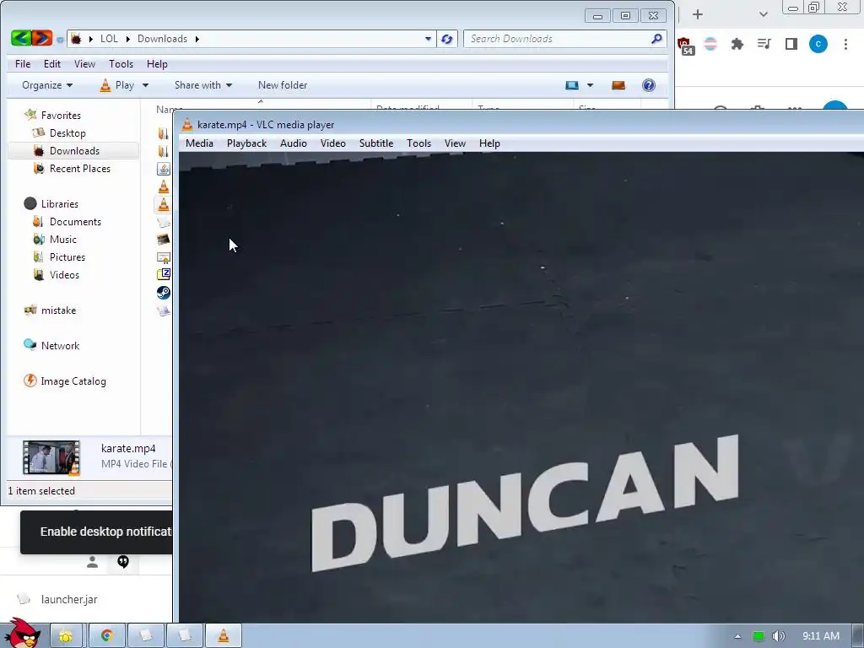Click the 9:11 AM clock
Viewport: 864px width, 648px height.
tap(820, 636)
